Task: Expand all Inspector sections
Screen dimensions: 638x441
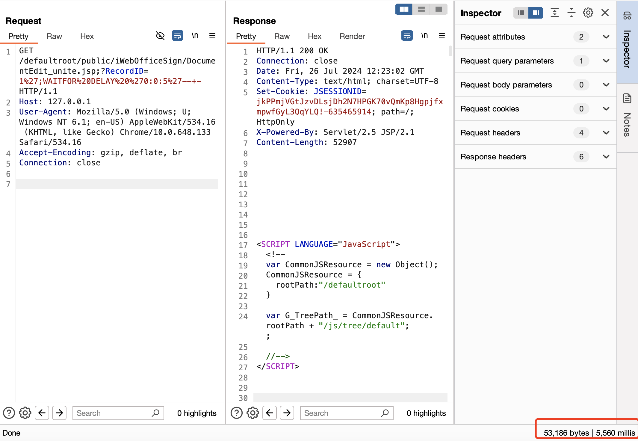Action: click(x=555, y=13)
